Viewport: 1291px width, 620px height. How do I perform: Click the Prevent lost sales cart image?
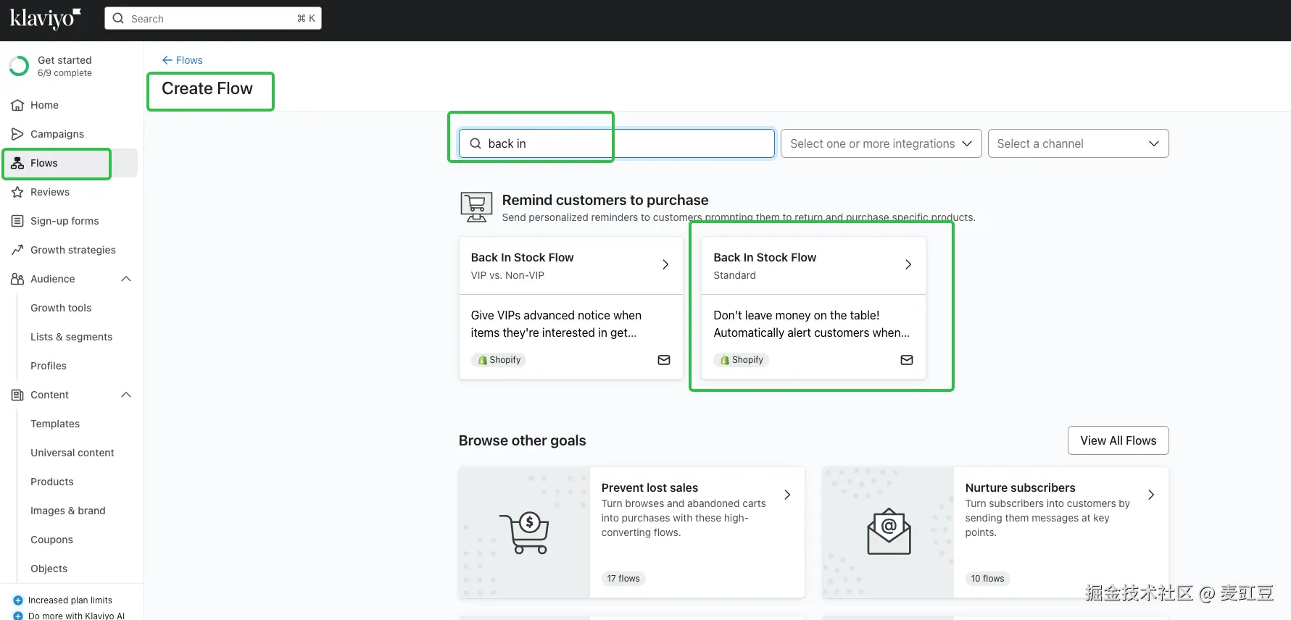[524, 532]
